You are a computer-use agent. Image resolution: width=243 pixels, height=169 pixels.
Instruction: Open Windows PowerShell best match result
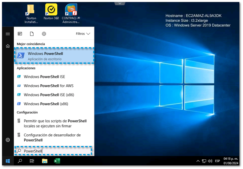tap(54, 56)
